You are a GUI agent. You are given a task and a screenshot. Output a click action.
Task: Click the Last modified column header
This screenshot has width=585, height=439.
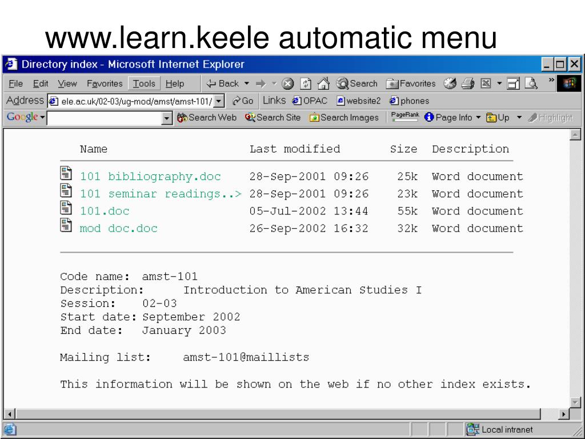pos(295,149)
